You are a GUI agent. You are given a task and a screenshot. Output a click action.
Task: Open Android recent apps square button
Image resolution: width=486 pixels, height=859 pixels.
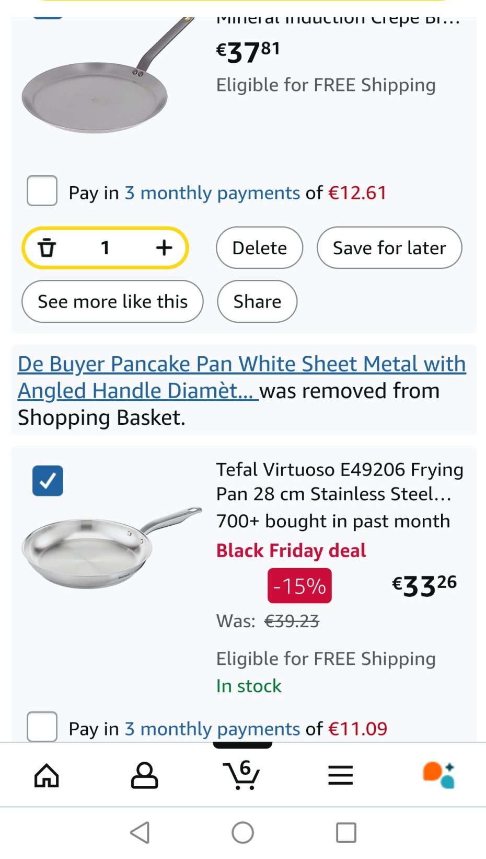pyautogui.click(x=346, y=832)
